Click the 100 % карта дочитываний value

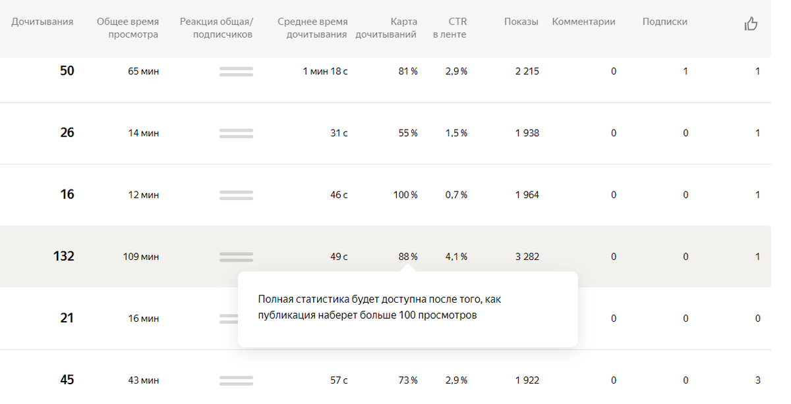pos(405,195)
